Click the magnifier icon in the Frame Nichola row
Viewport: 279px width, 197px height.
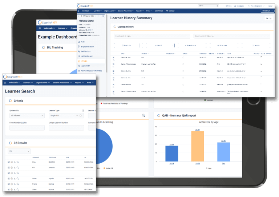click(17, 184)
